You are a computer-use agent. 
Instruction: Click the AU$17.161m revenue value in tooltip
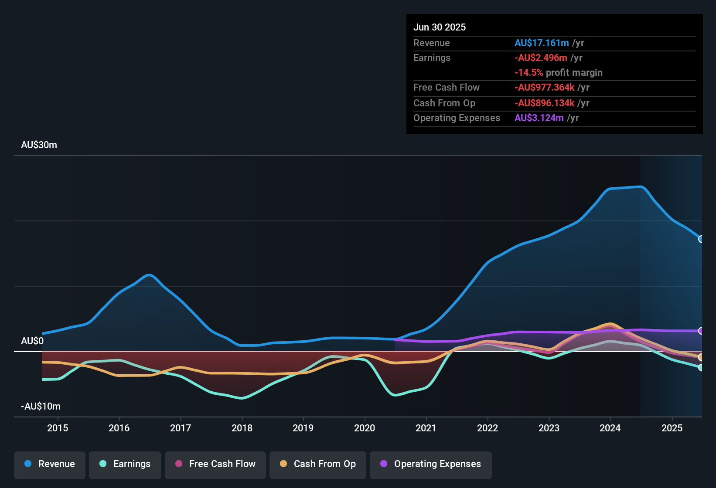click(x=542, y=43)
